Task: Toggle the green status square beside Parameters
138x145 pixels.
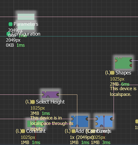Action: pos(10,24)
